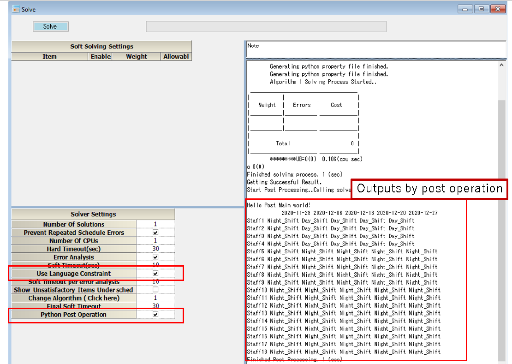Click the Final Soft Timeout value cell
Viewport: 512px width, 364px height.
(x=155, y=306)
